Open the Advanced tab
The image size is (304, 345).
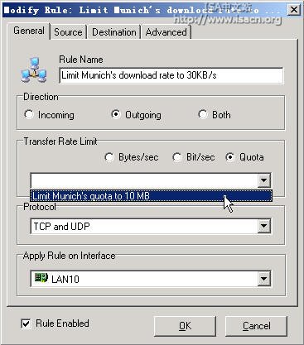point(166,32)
